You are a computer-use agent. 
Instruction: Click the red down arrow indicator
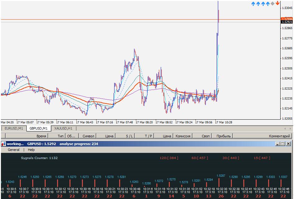coord(277,3)
